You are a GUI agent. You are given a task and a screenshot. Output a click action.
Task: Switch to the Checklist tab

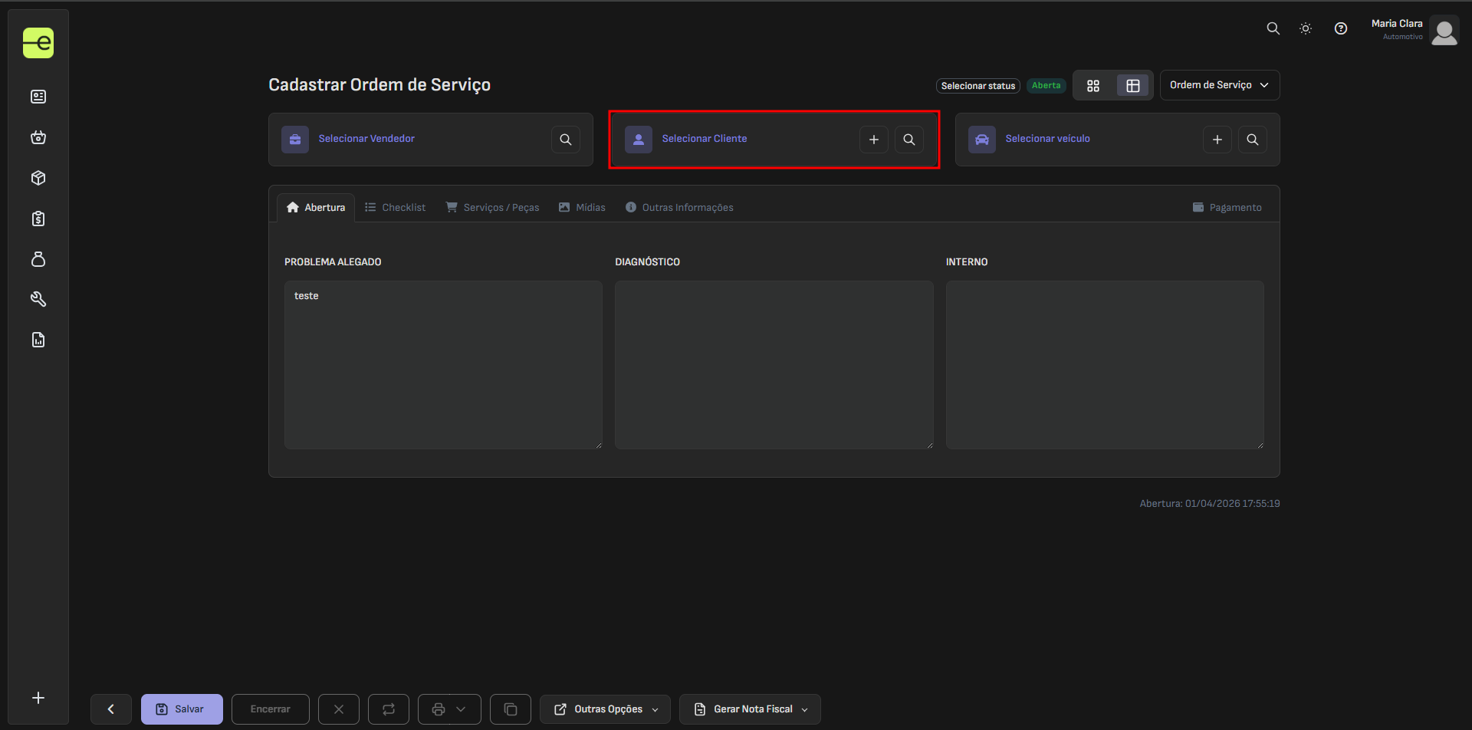[396, 208]
